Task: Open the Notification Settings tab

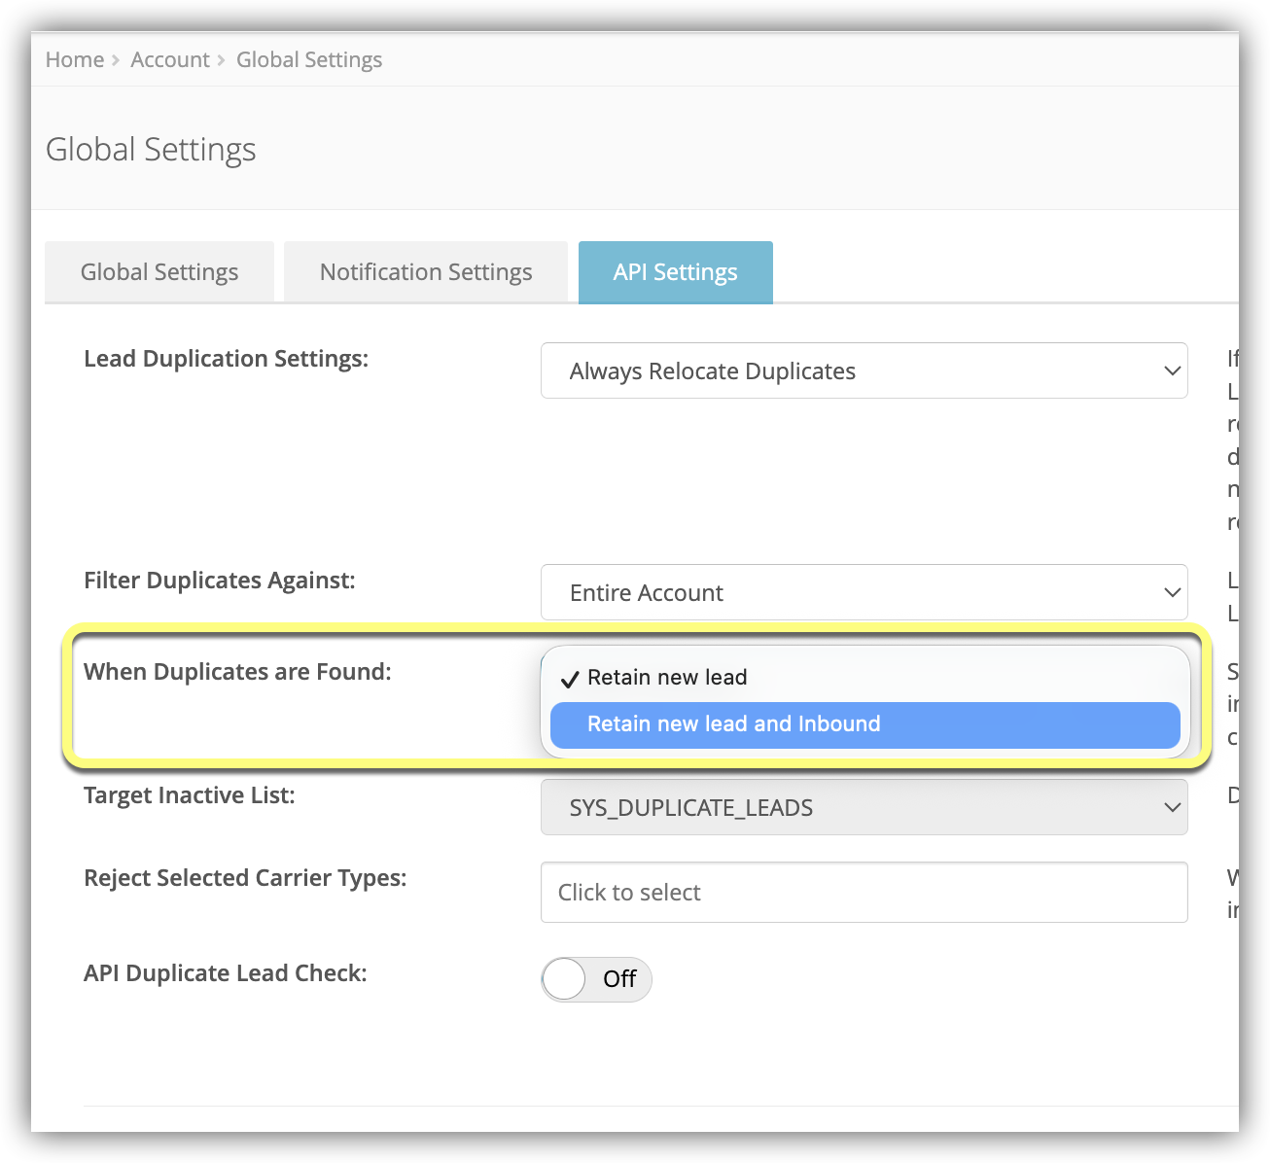Action: [x=426, y=272]
